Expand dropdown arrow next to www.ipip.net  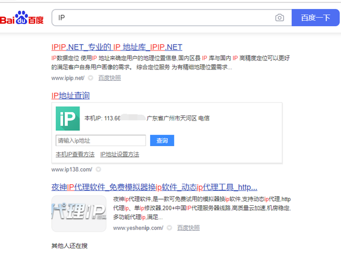90,78
